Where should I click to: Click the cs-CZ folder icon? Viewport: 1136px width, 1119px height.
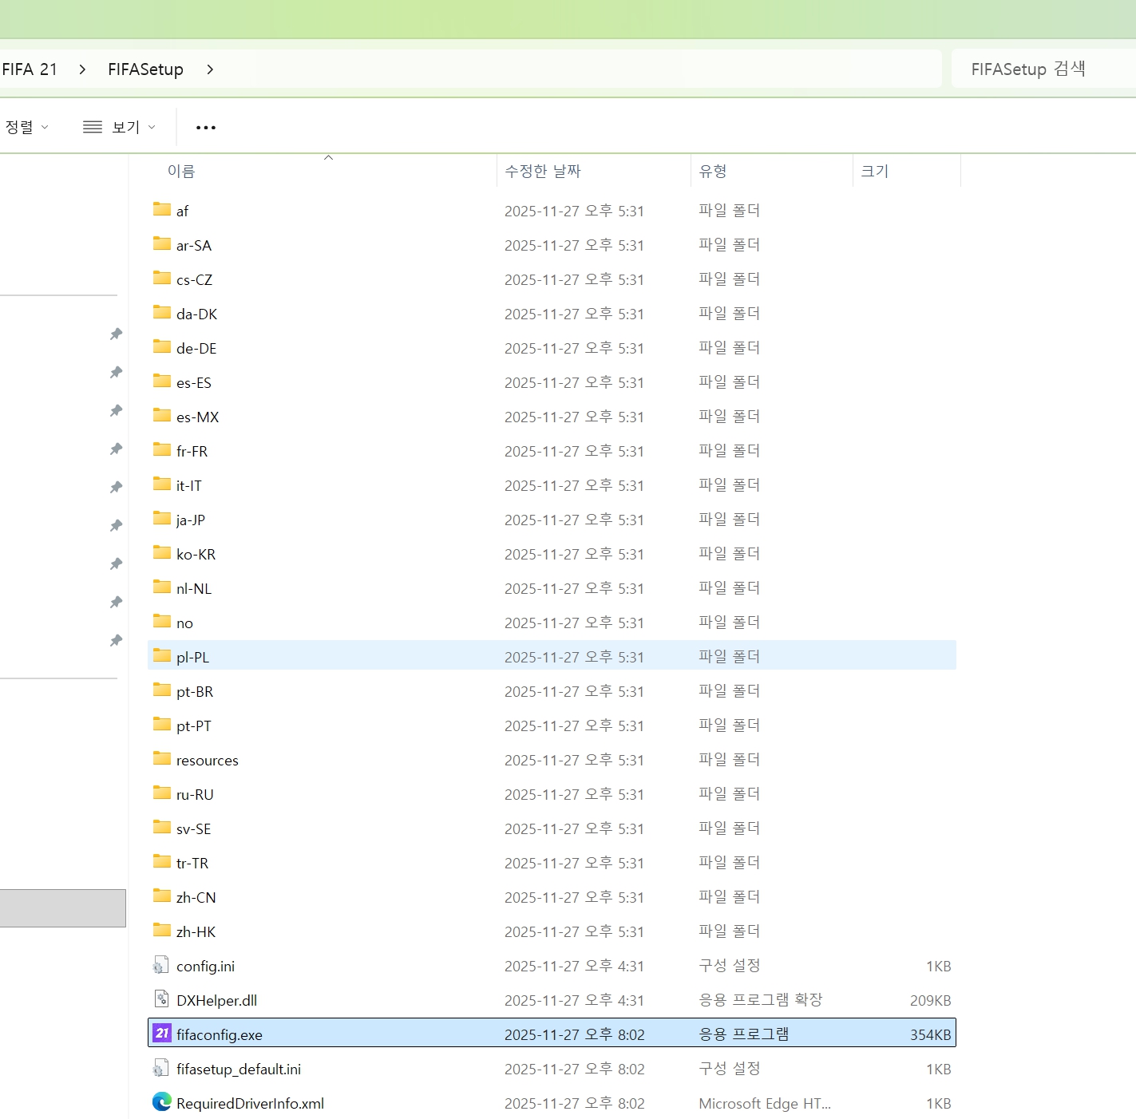[x=162, y=279]
